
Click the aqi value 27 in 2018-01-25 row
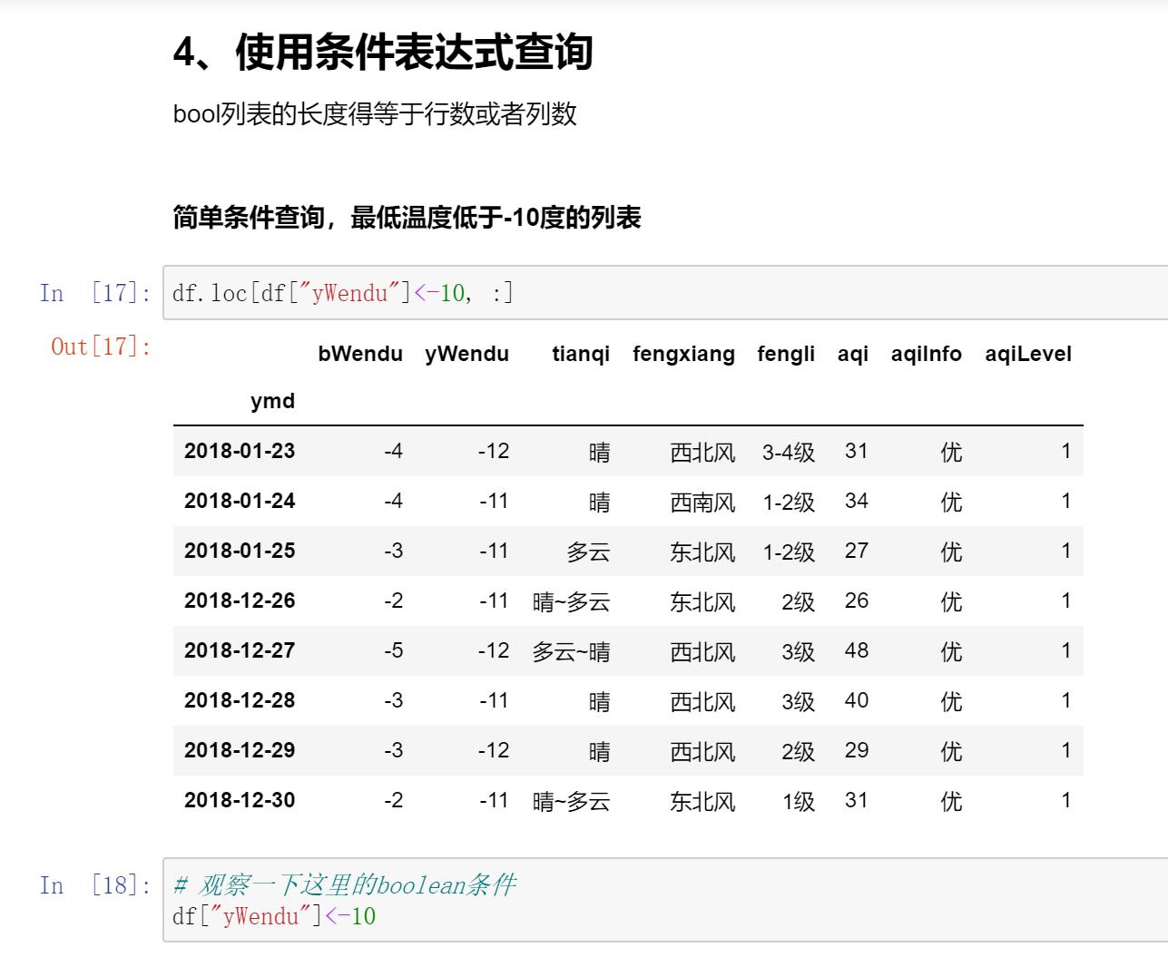click(857, 551)
